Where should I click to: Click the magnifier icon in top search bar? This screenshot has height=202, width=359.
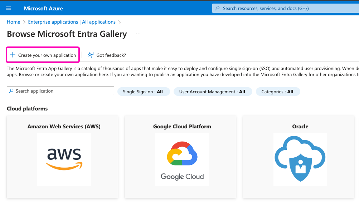[x=217, y=8]
